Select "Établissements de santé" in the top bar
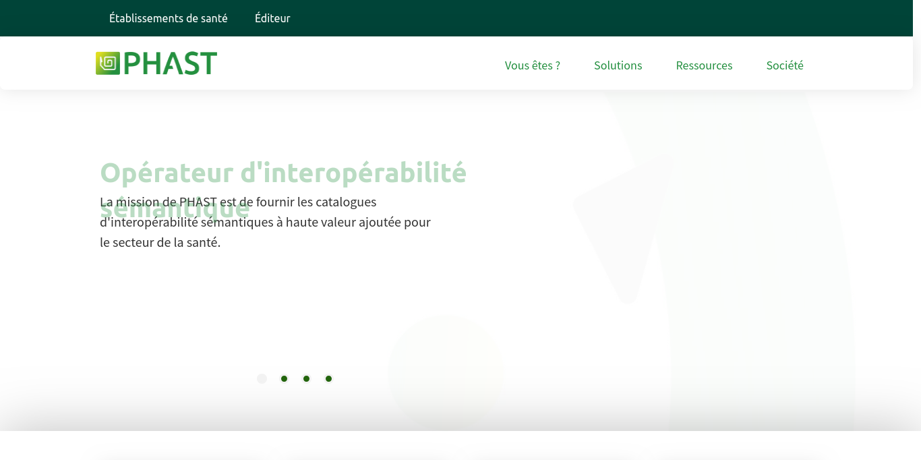The image size is (921, 460). pyautogui.click(x=168, y=18)
